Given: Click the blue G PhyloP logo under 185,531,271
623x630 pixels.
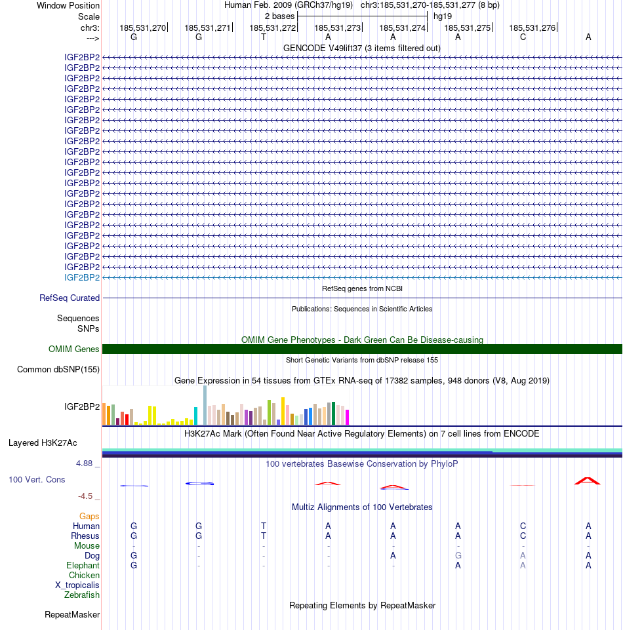Looking at the screenshot, I should (x=199, y=483).
